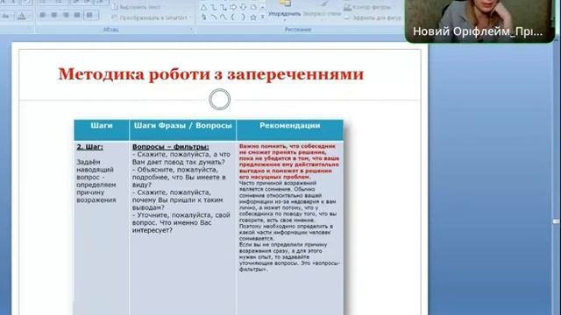This screenshot has width=561, height=315.
Task: Open the Абзац group dialog launcher
Action: tap(191, 30)
